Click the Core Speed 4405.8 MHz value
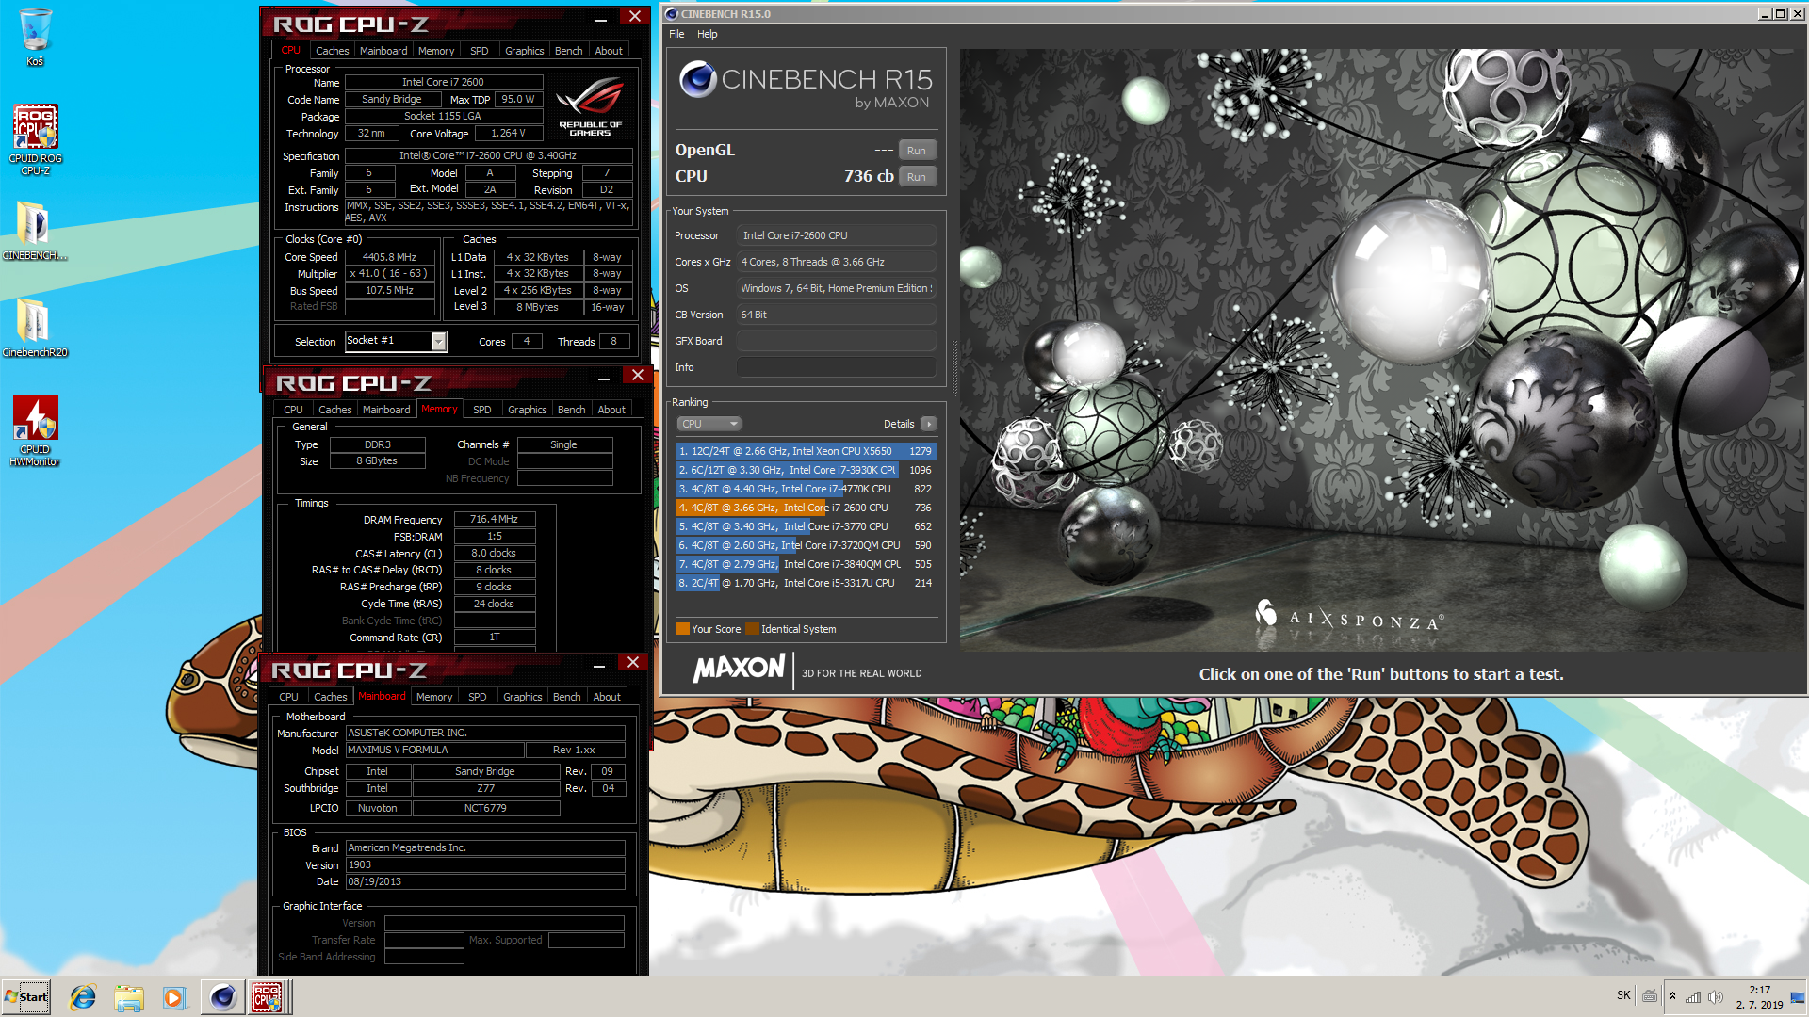 pos(389,257)
